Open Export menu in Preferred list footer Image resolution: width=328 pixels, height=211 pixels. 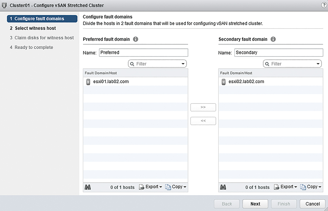pos(151,187)
